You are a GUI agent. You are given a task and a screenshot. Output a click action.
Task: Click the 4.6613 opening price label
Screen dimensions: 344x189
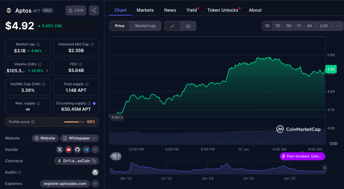[117, 117]
